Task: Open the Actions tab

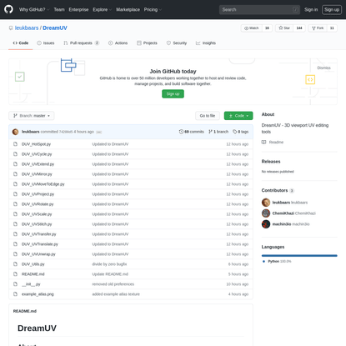Action: [118, 43]
